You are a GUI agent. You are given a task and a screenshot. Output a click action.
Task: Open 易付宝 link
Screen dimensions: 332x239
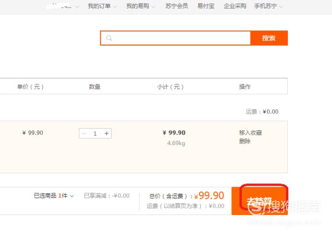click(x=206, y=6)
